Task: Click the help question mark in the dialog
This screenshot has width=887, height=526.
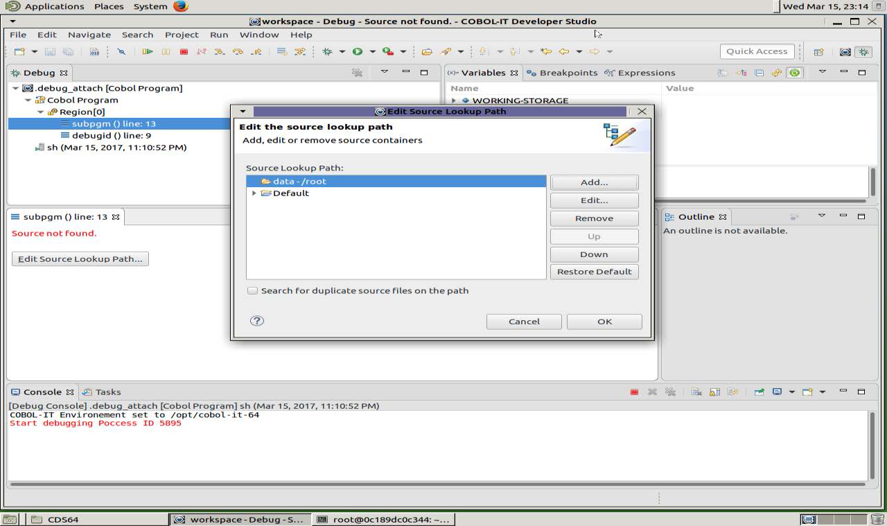Action: point(256,321)
